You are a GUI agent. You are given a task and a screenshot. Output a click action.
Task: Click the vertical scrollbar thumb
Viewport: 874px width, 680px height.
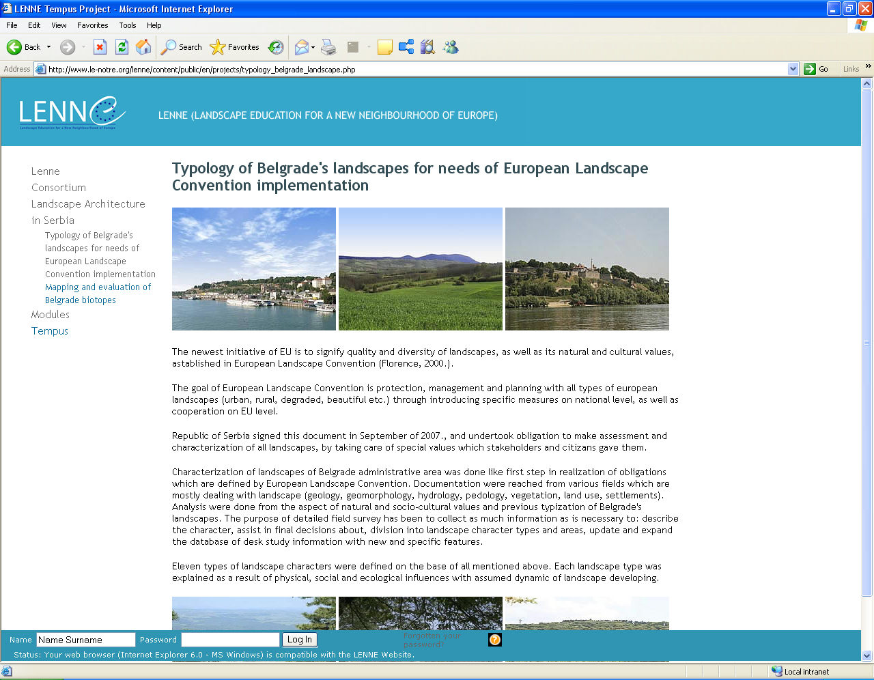pos(867,343)
